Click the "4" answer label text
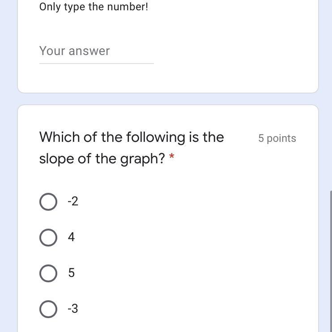The image size is (332, 332). (x=72, y=238)
